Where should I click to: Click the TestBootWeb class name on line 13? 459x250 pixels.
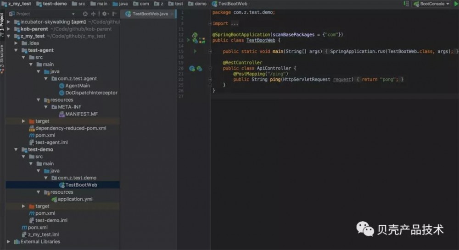[261, 40]
